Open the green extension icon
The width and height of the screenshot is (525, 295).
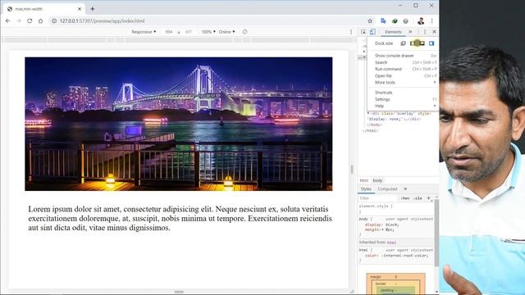tap(395, 20)
